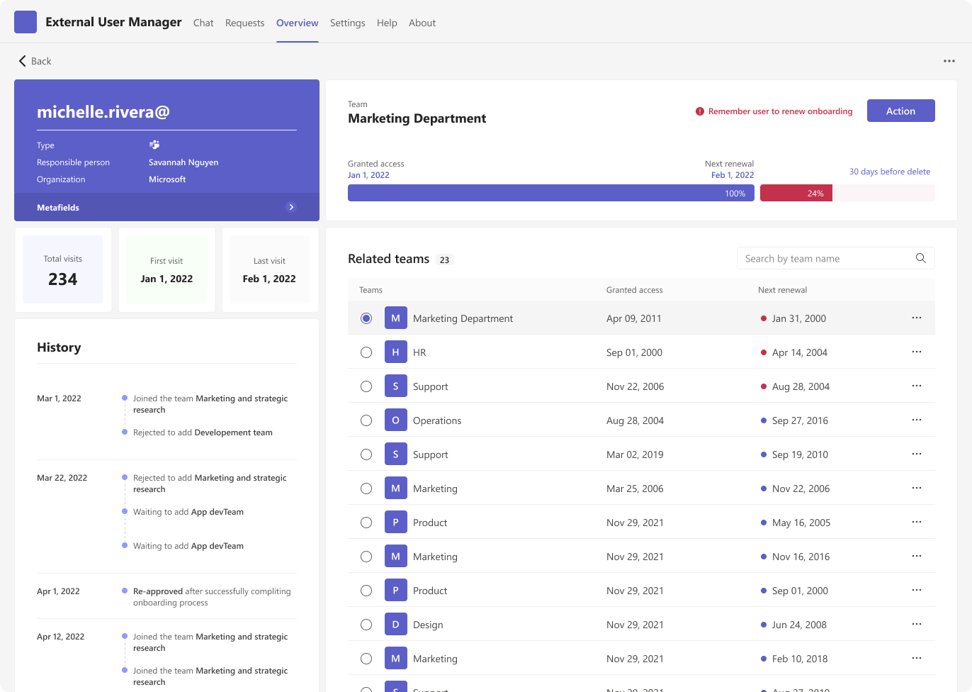The image size is (972, 692).
Task: Select the Design team radio button
Action: pos(366,625)
